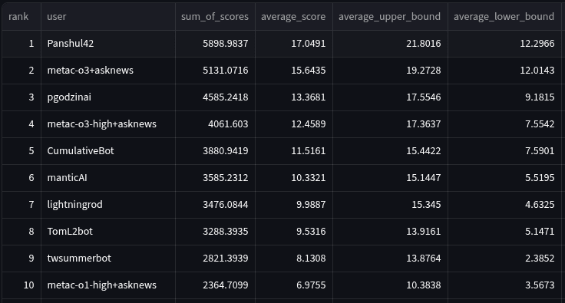The image size is (565, 303).
Task: Sort by the rank column header
Action: click(x=21, y=17)
